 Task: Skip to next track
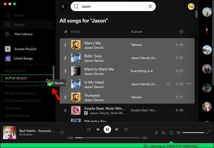click(x=117, y=129)
